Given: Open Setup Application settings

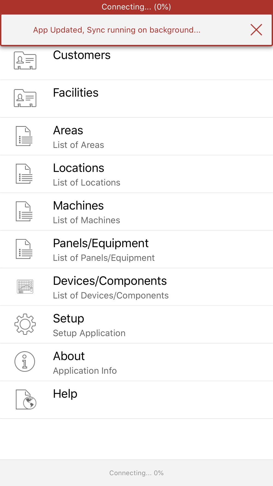Looking at the screenshot, I should coord(89,333).
